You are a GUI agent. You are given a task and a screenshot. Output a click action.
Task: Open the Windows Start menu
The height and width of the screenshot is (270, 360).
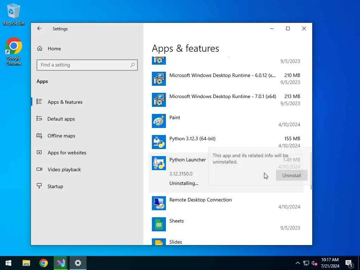tap(8, 263)
